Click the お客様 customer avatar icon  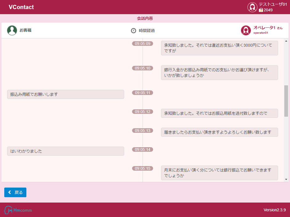coord(12,30)
